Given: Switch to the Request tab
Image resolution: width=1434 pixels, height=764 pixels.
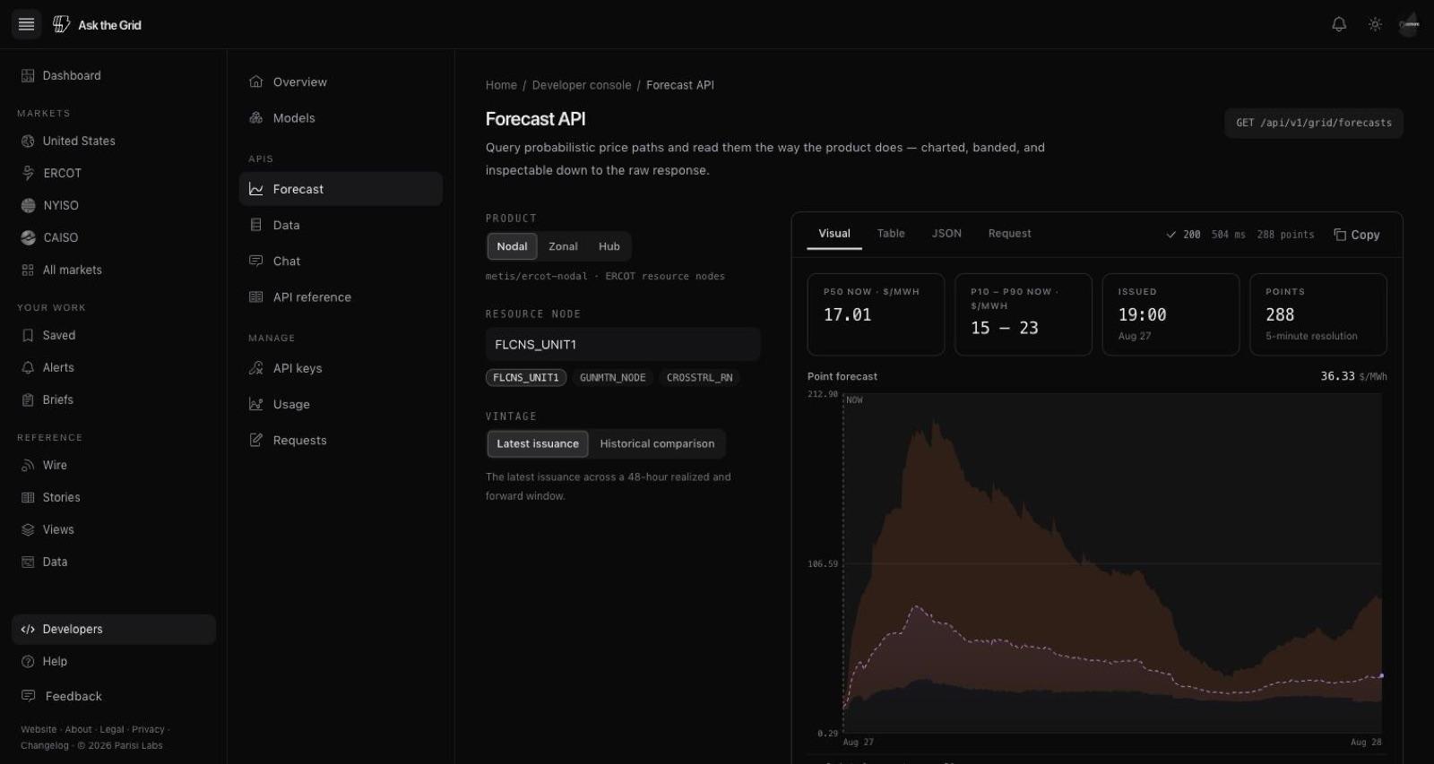Looking at the screenshot, I should pos(1010,234).
